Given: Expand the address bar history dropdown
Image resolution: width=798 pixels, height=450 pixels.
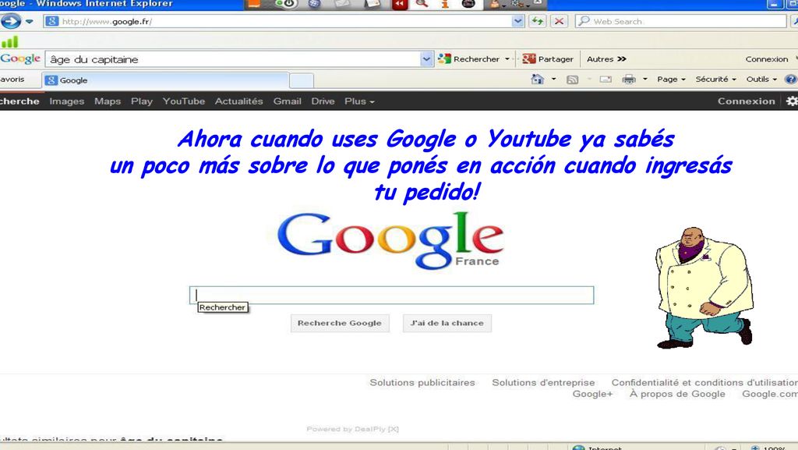Looking at the screenshot, I should [518, 21].
